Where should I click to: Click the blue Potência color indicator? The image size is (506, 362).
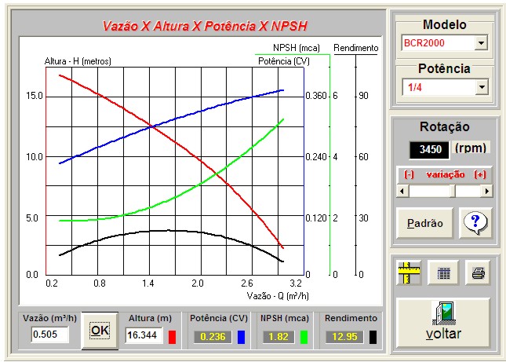(x=241, y=337)
